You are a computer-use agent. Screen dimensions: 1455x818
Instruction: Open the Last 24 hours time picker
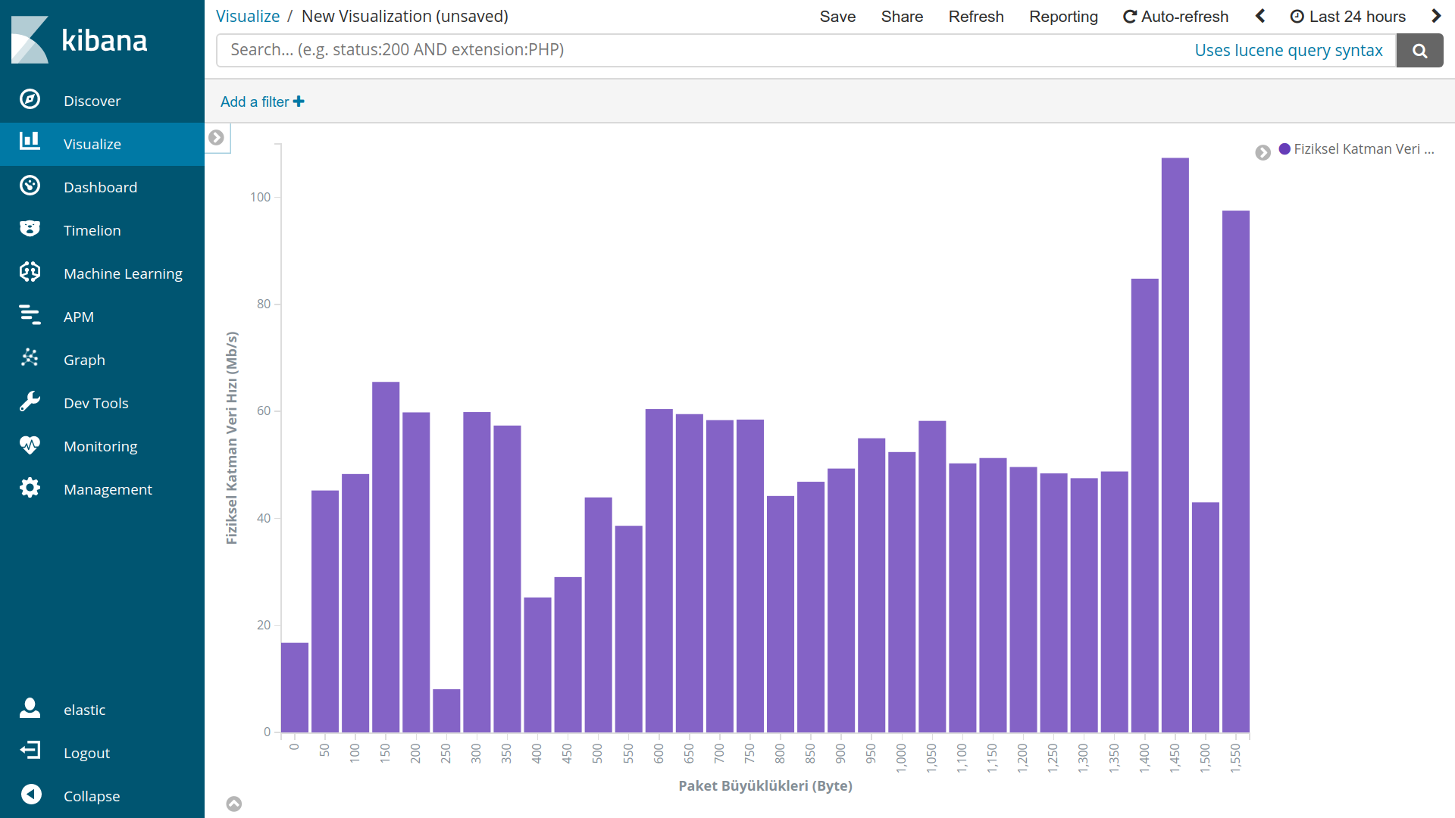coord(1348,17)
